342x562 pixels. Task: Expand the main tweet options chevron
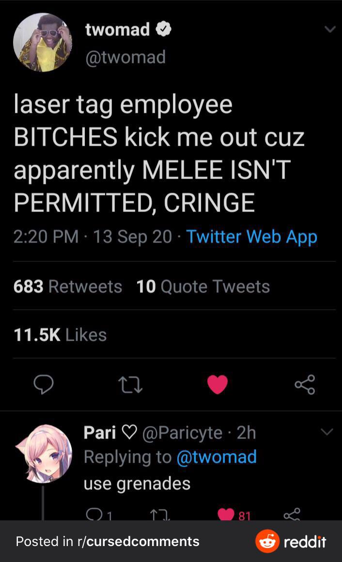tap(329, 30)
